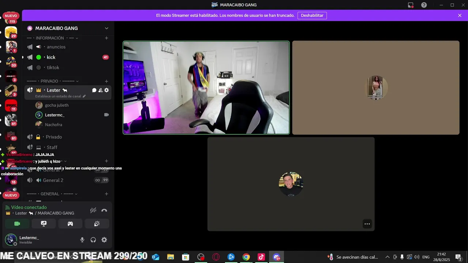Focus Nachofra's participant tile

point(291,184)
